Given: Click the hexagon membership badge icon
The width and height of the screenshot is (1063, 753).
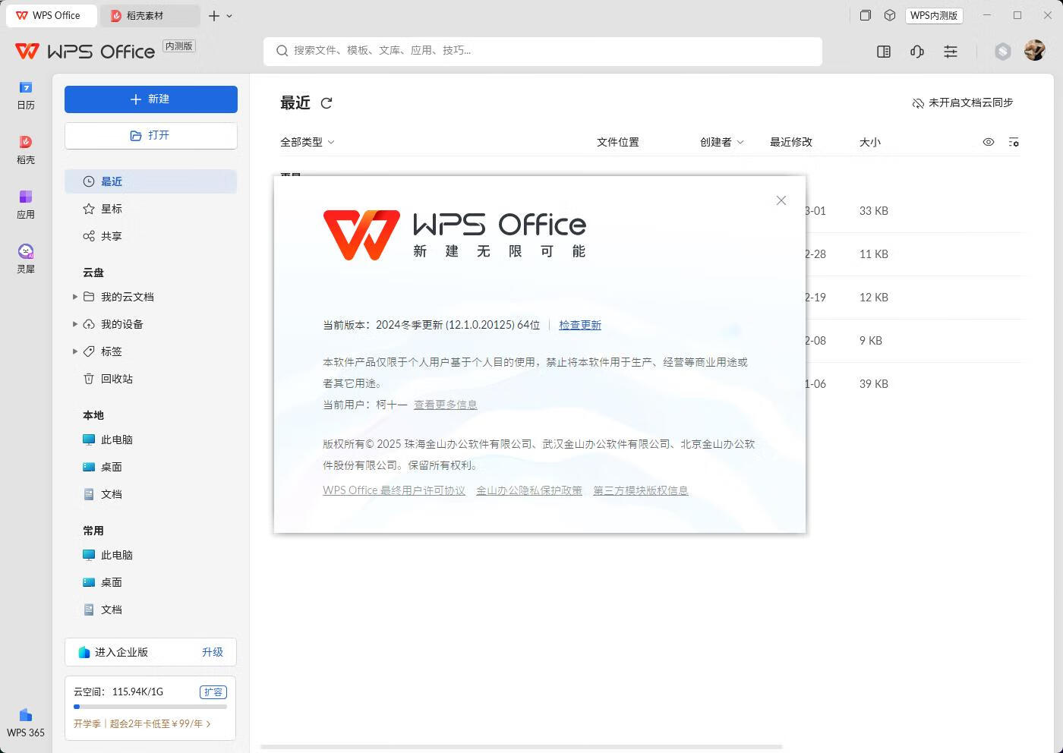Looking at the screenshot, I should pyautogui.click(x=1003, y=52).
